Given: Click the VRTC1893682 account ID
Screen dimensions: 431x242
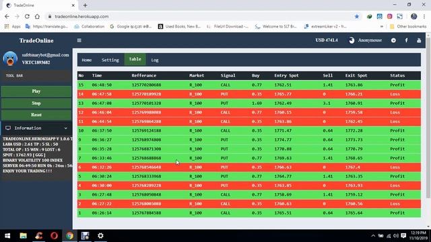Looking at the screenshot, I should tap(36, 63).
